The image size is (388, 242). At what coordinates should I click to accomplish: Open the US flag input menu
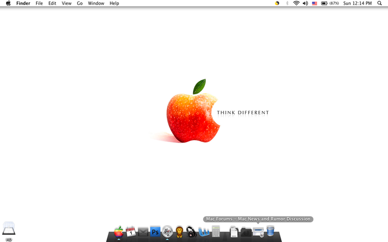coord(314,3)
